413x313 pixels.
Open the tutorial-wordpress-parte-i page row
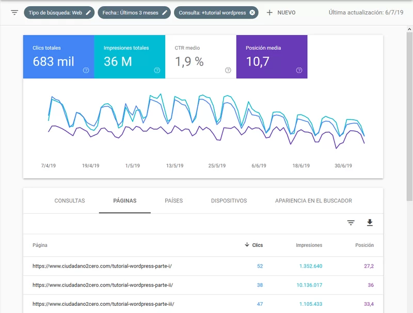pos(203,266)
